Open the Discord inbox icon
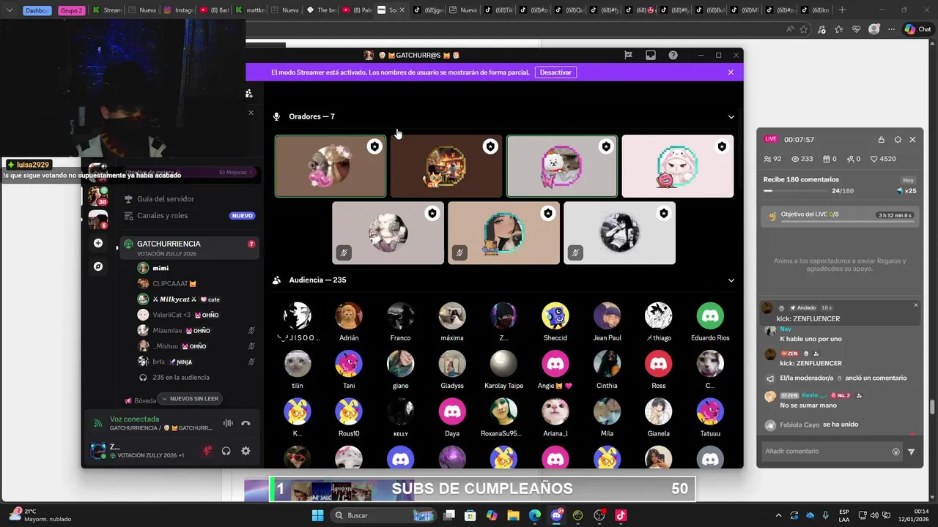This screenshot has height=527, width=938. 650,55
